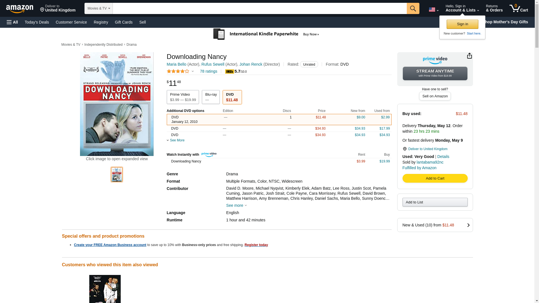Select the Prime Video format option
Viewport: 539px width, 303px height.
click(183, 97)
